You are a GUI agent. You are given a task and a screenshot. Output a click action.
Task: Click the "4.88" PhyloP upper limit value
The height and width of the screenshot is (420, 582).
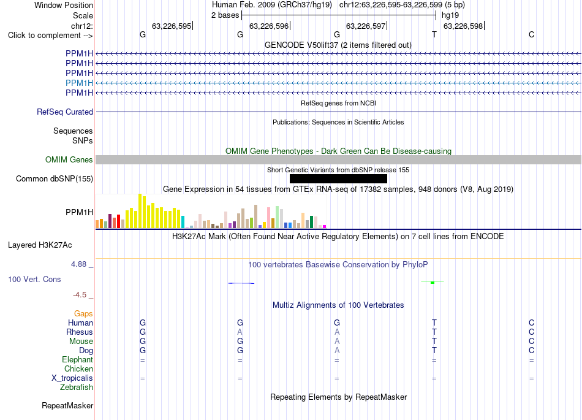click(78, 264)
